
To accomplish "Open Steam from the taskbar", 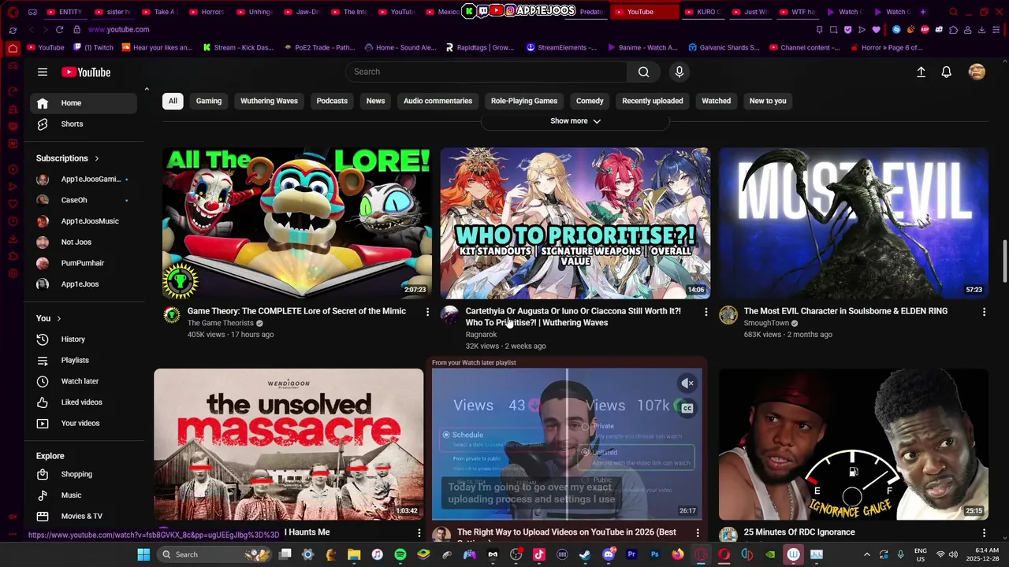I will (x=585, y=554).
